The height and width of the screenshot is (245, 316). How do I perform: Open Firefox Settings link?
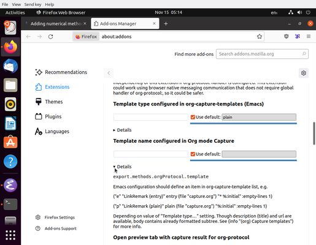pos(55,217)
